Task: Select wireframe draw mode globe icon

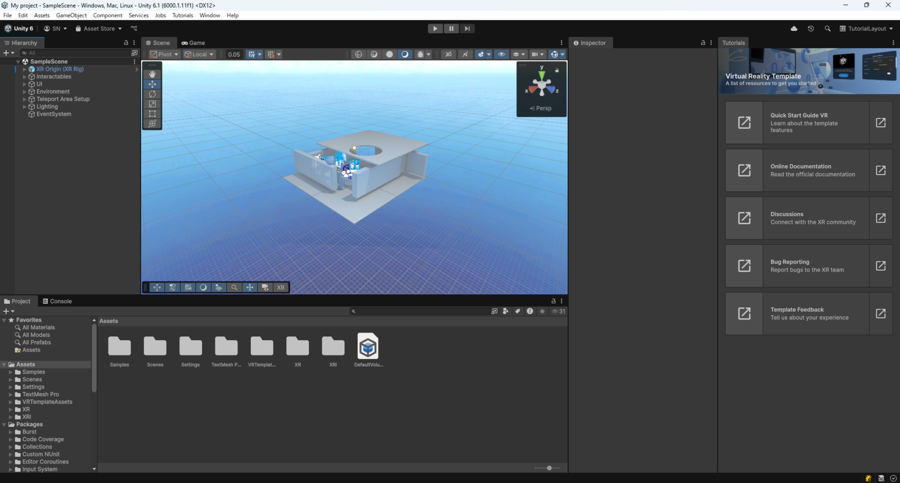Action: tap(359, 54)
